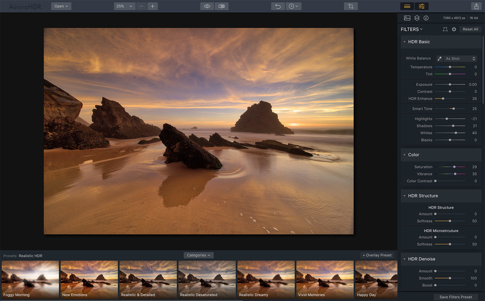Toggle the presets filmstrip panel icon
The height and width of the screenshot is (301, 485).
pos(407,6)
